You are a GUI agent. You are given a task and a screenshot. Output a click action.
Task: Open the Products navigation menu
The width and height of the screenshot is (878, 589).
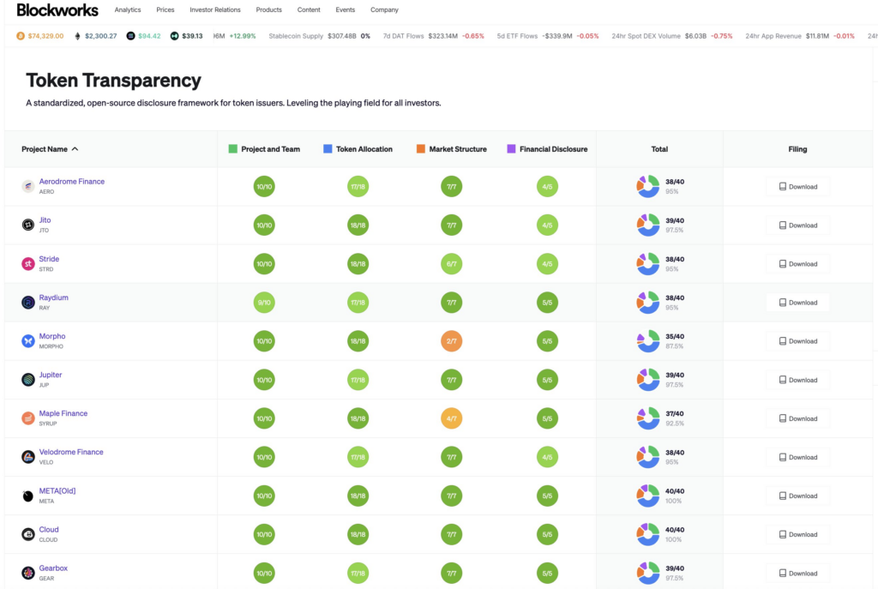coord(268,10)
